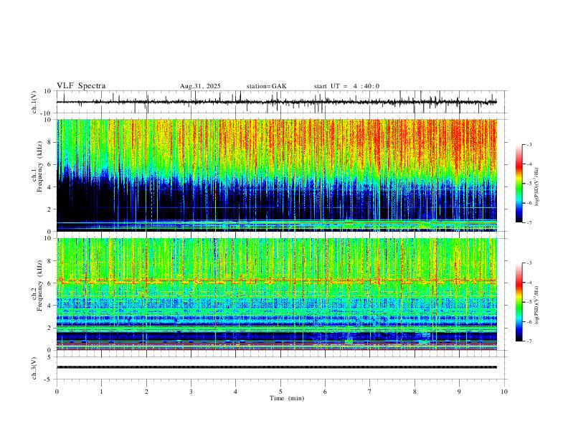Click the "start UT = 4 :40: 0" text
The image size is (568, 439).
346,86
